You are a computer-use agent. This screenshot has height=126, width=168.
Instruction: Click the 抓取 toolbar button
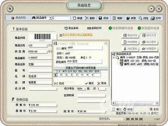(x=131, y=18)
